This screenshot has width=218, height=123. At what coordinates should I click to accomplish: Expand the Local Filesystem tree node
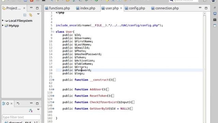click(x=3, y=20)
